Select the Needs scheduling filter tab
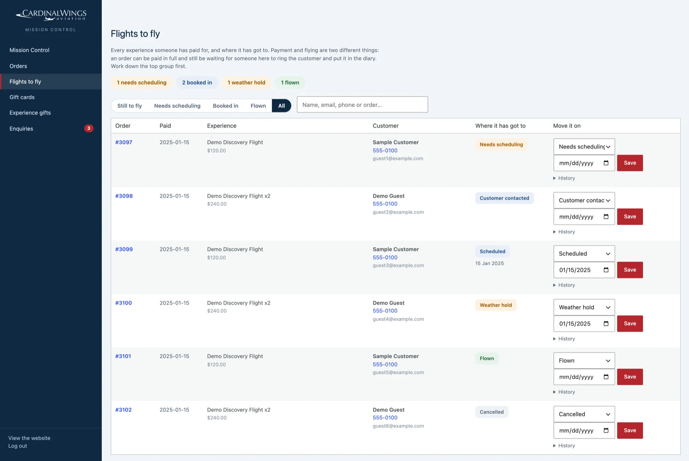This screenshot has height=461, width=689. pos(177,106)
